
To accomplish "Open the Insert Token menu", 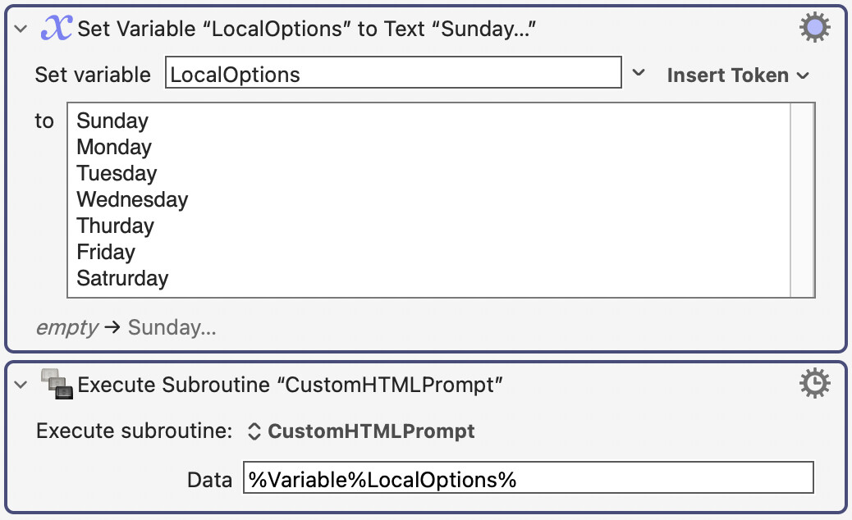I will 738,75.
